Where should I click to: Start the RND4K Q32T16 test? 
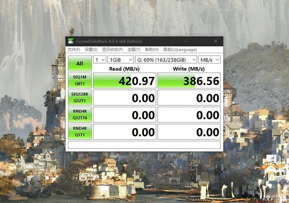(80, 114)
